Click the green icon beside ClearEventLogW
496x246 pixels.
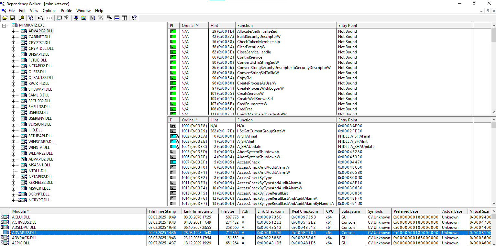[x=173, y=47]
